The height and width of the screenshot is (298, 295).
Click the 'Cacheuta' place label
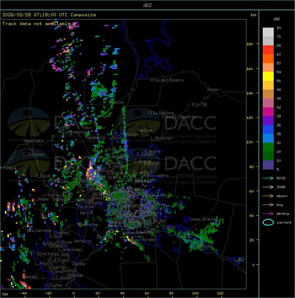pos(61,199)
